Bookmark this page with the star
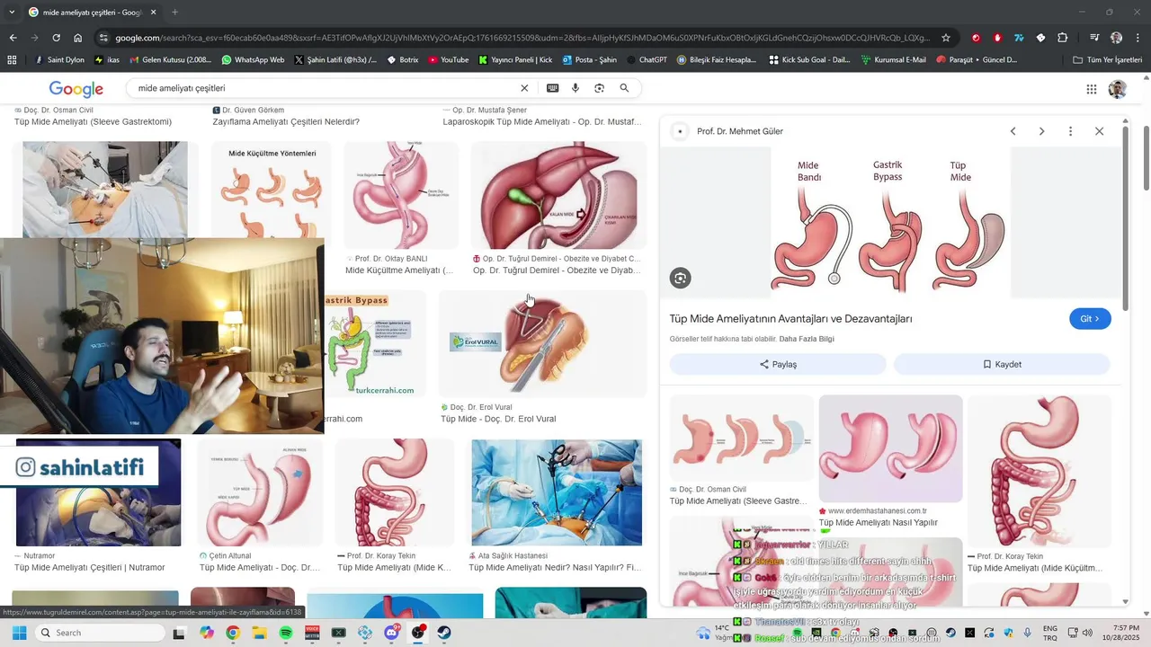The width and height of the screenshot is (1151, 647). (x=946, y=38)
